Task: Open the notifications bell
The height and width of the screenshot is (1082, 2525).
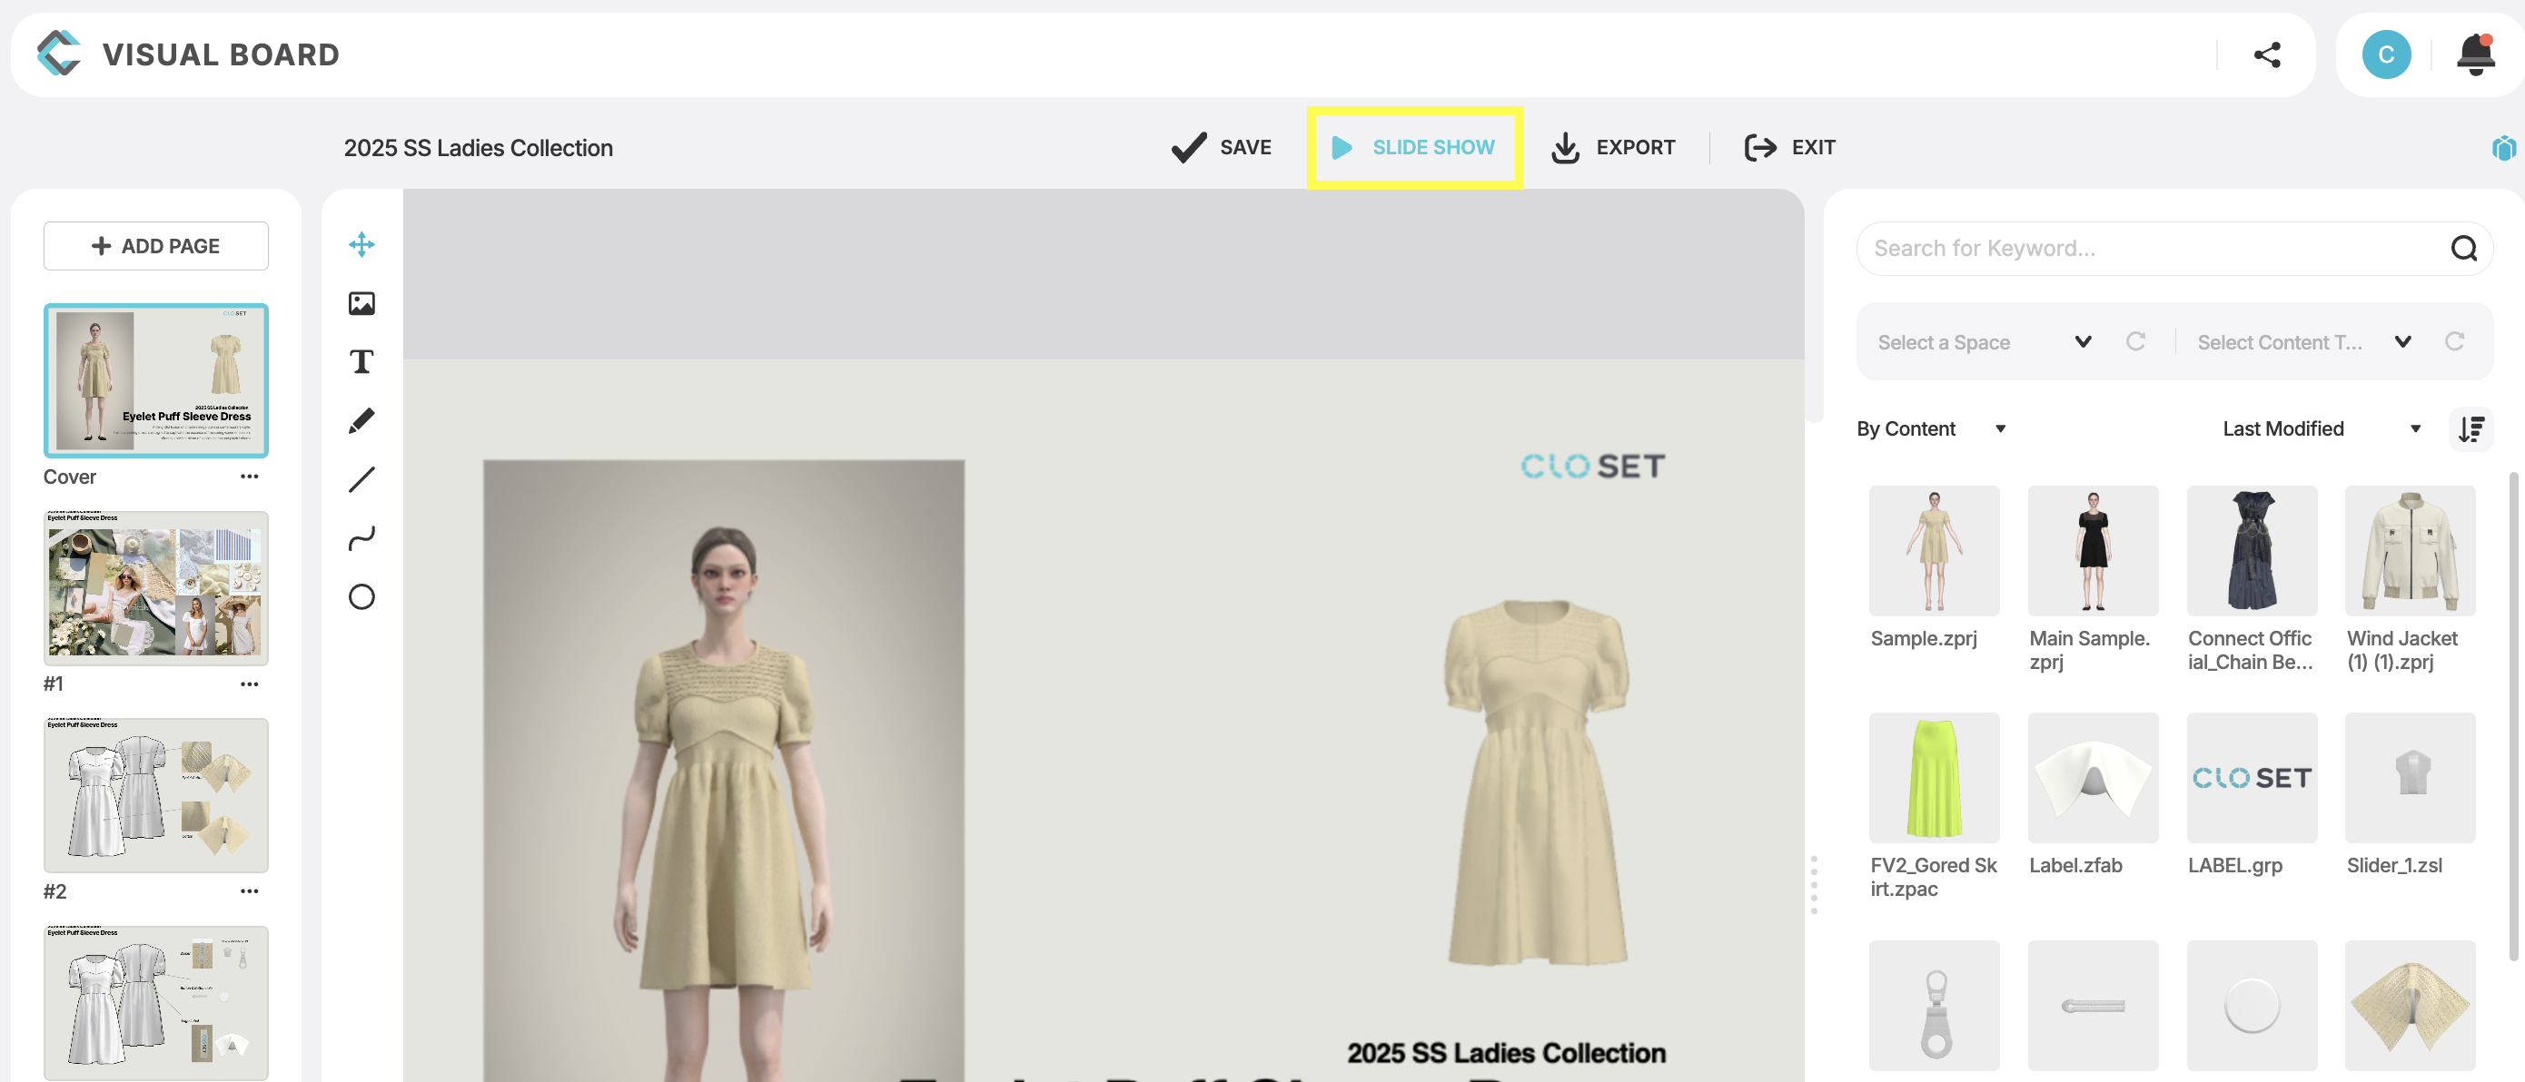Action: tap(2475, 54)
